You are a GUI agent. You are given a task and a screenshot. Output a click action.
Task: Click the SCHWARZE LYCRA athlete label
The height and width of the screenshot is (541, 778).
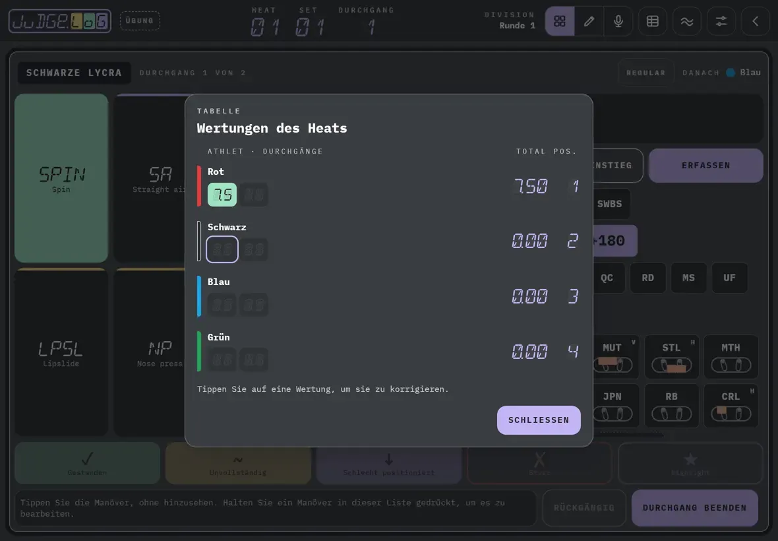(x=74, y=73)
